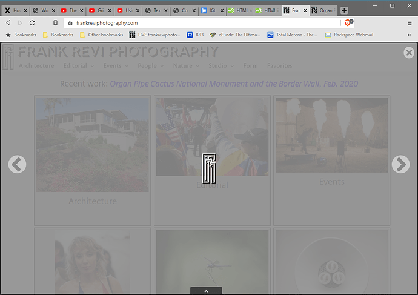Image resolution: width=418 pixels, height=295 pixels.
Task: Click the Architecture caption under the house photo
Action: pyautogui.click(x=93, y=201)
